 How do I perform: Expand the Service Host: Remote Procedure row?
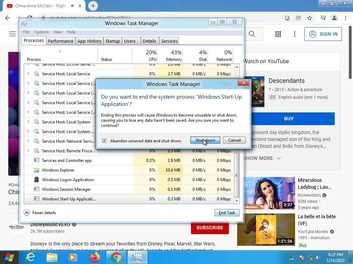point(28,151)
